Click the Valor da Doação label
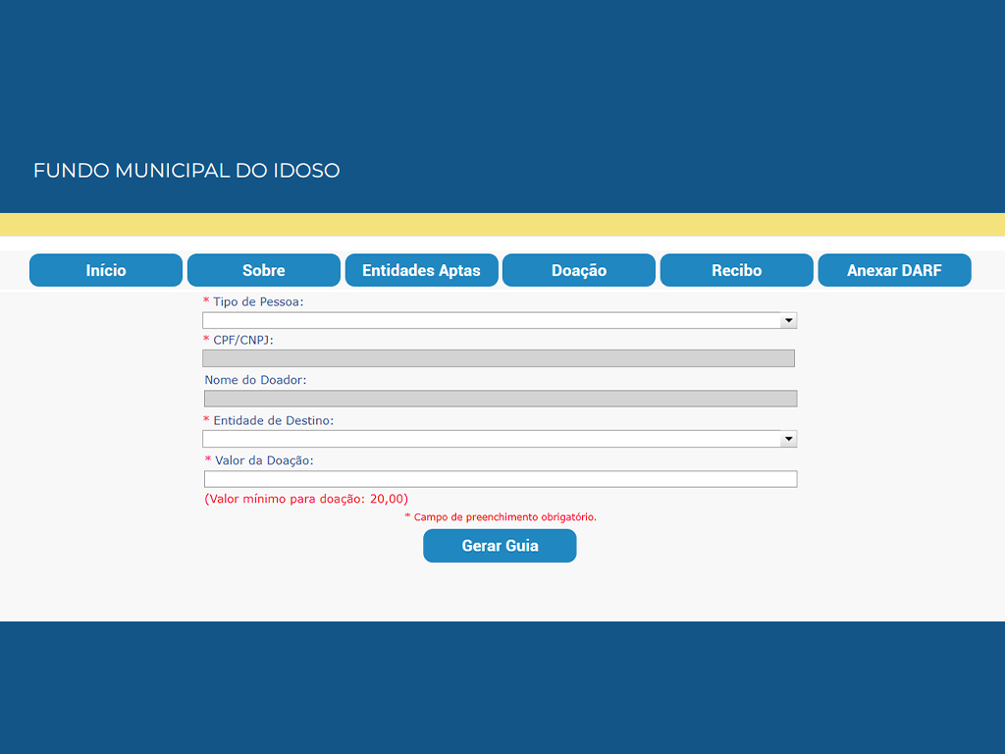The width and height of the screenshot is (1005, 754). (263, 460)
